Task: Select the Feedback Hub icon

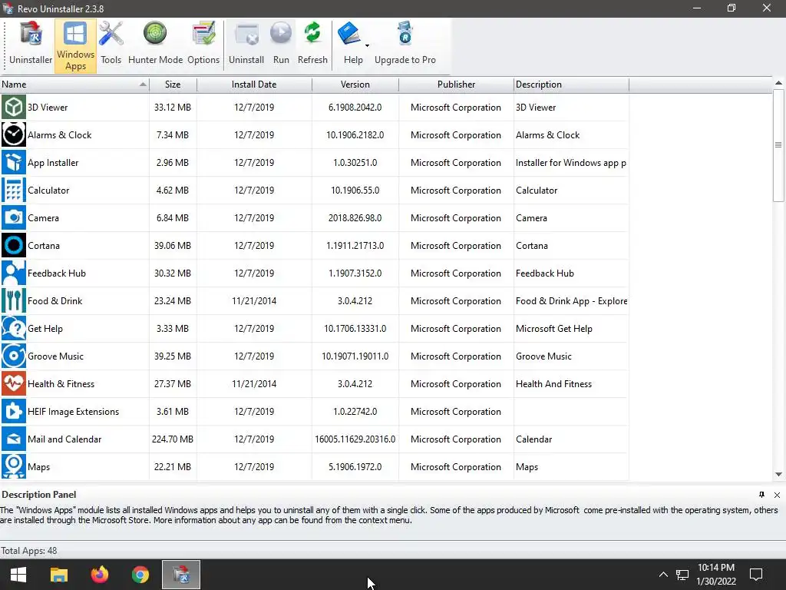Action: point(14,273)
